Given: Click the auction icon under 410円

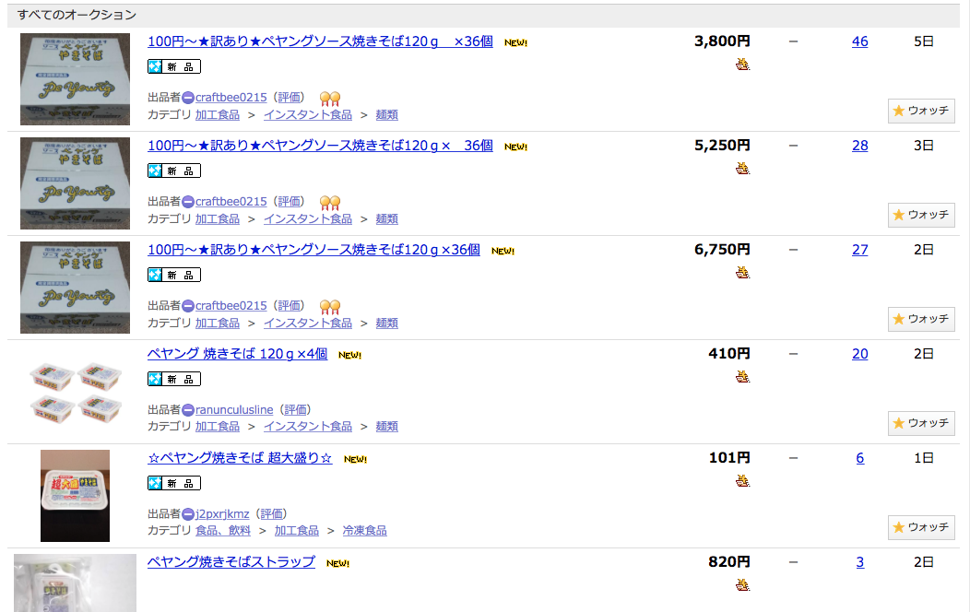Looking at the screenshot, I should (742, 376).
